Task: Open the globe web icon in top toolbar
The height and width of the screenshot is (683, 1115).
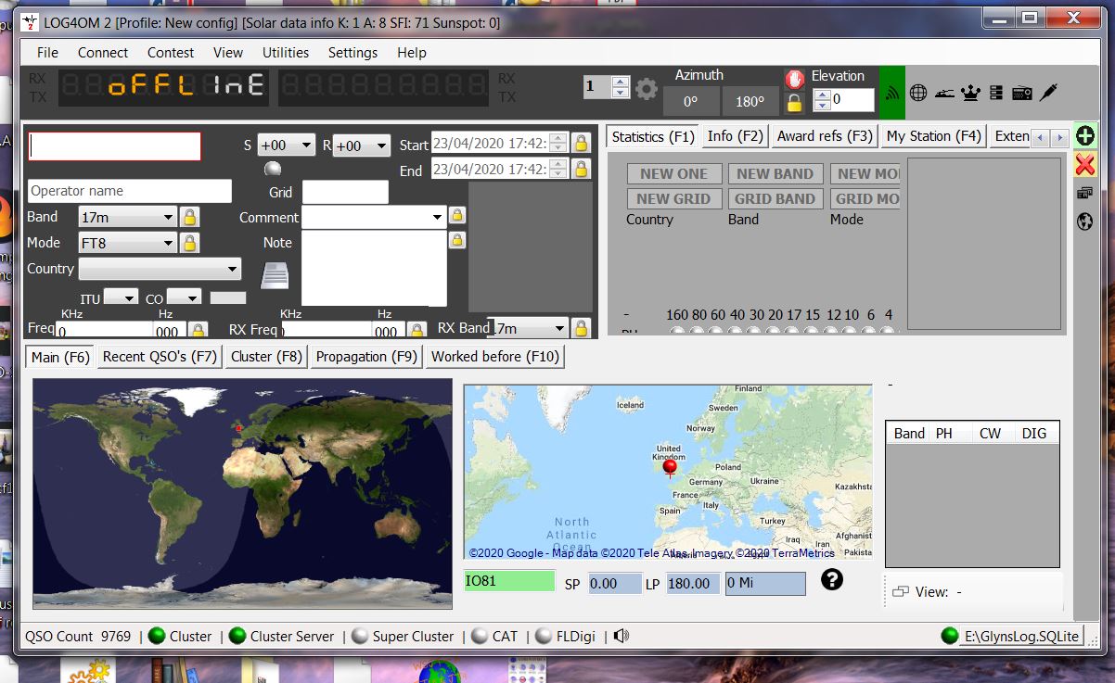Action: [918, 93]
